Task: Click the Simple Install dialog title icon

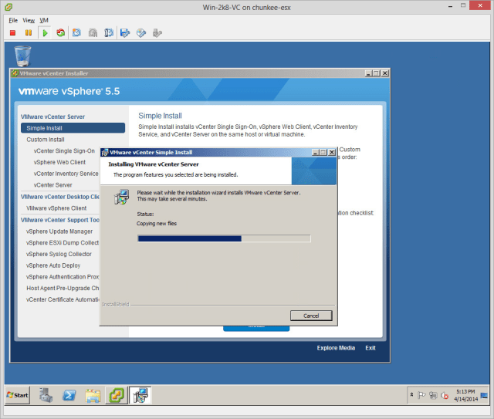Action: point(105,153)
